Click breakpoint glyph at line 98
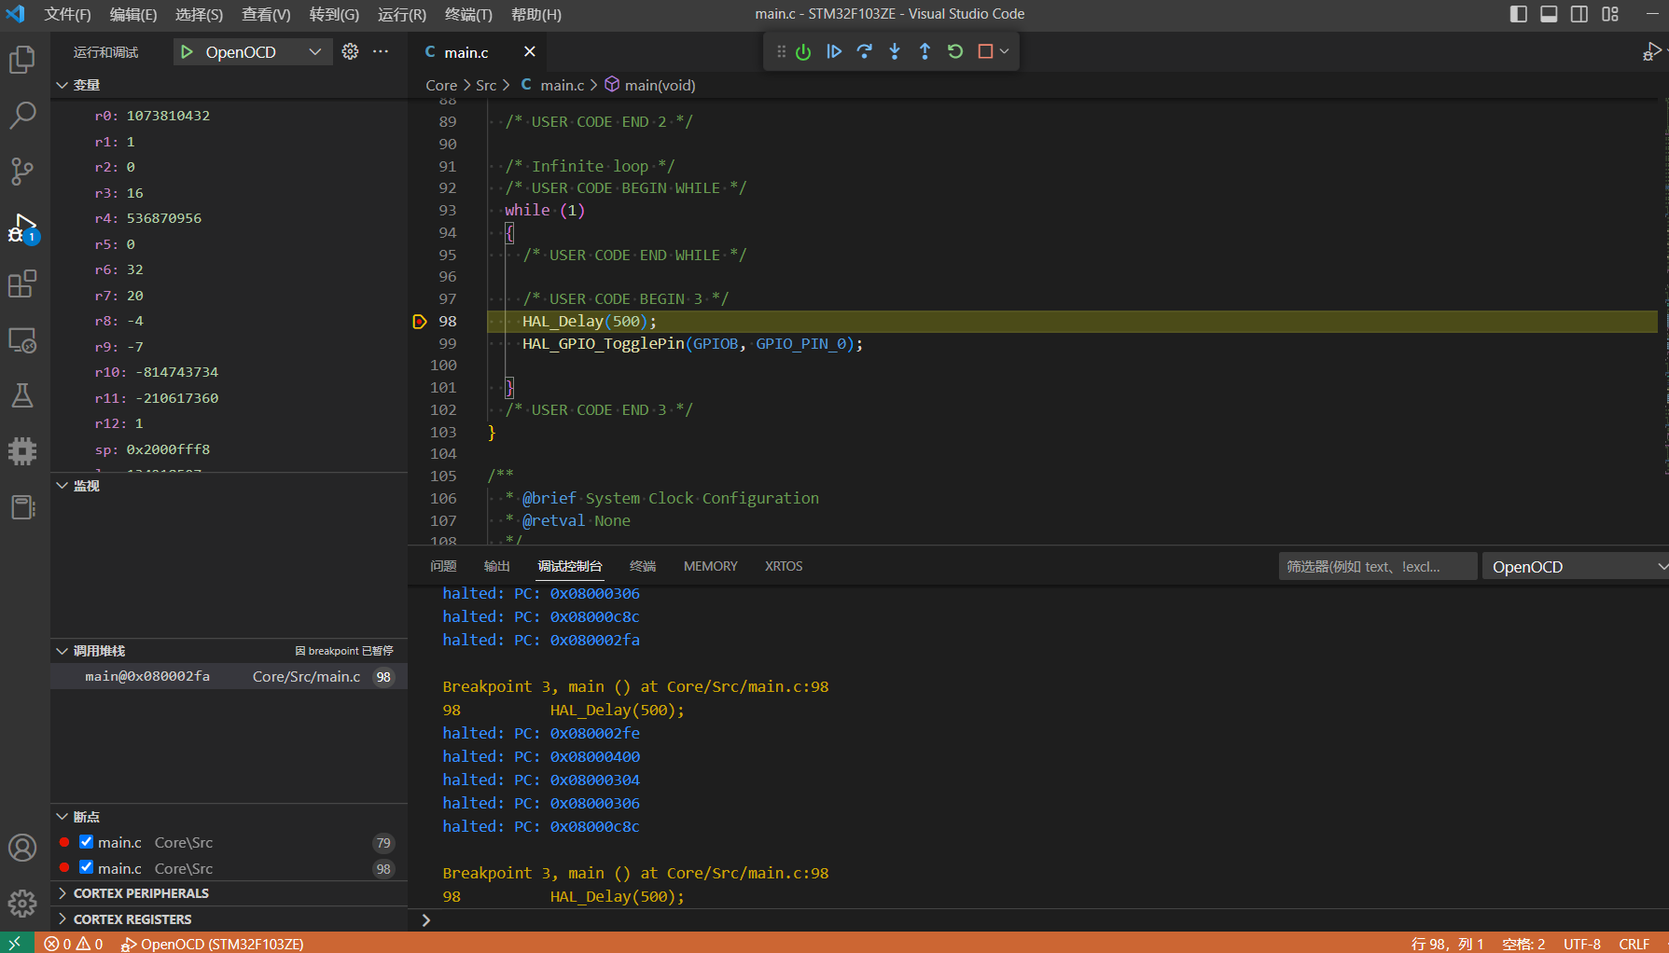Viewport: 1669px width, 953px height. [x=420, y=322]
